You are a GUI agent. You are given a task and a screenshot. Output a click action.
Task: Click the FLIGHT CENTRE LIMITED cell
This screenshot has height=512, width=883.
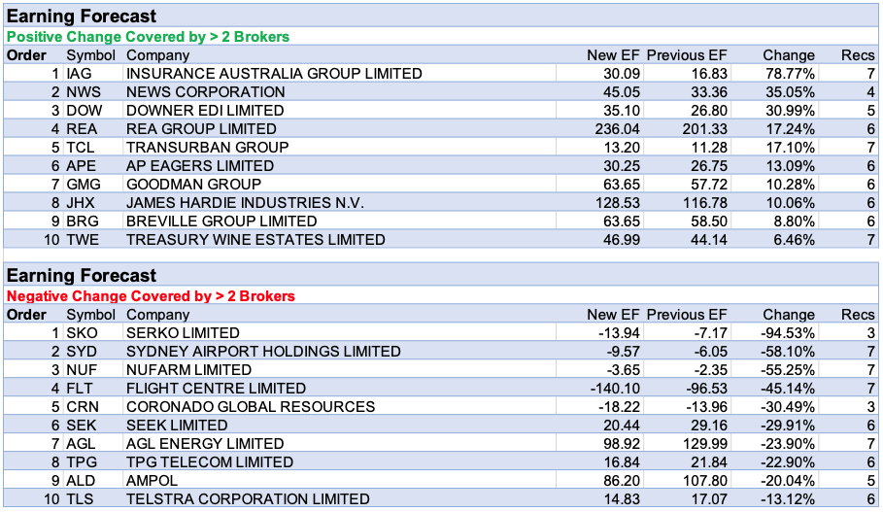coord(216,389)
